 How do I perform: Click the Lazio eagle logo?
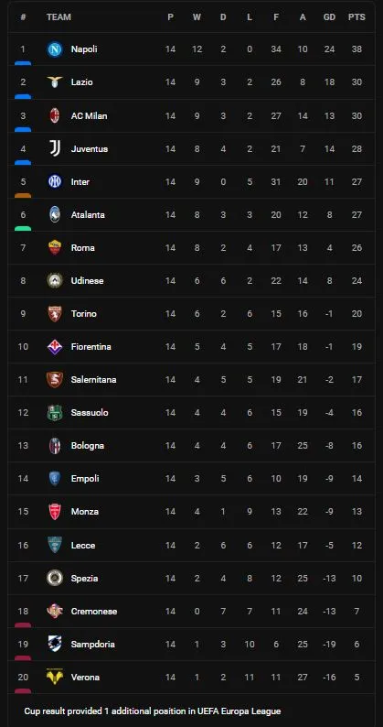coord(55,82)
